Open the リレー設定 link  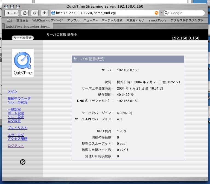[16, 117]
